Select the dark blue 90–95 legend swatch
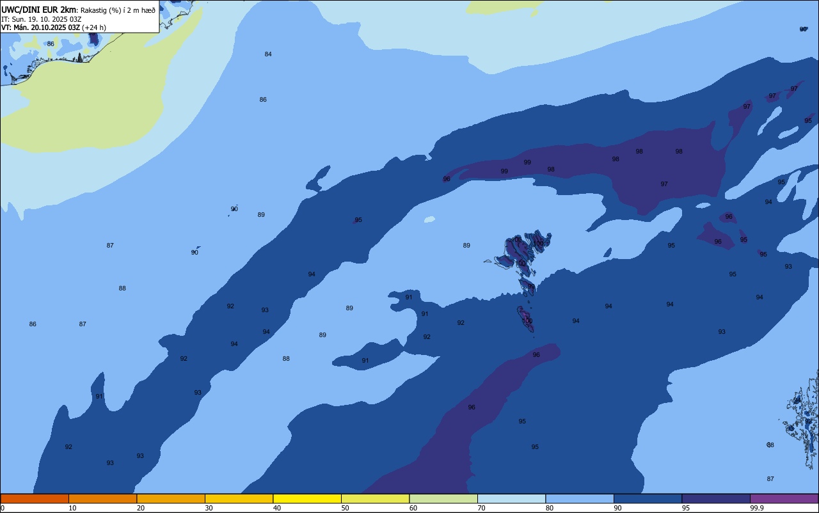 point(648,498)
